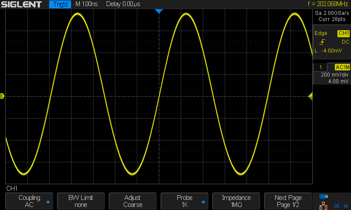Toggle the BW Limit setting
Viewport: 351px width, 210px height.
pyautogui.click(x=81, y=201)
